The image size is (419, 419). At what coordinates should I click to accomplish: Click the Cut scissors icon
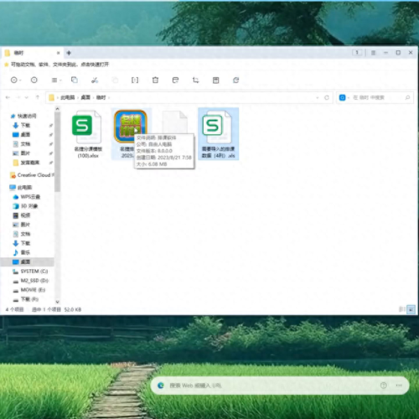click(x=95, y=80)
